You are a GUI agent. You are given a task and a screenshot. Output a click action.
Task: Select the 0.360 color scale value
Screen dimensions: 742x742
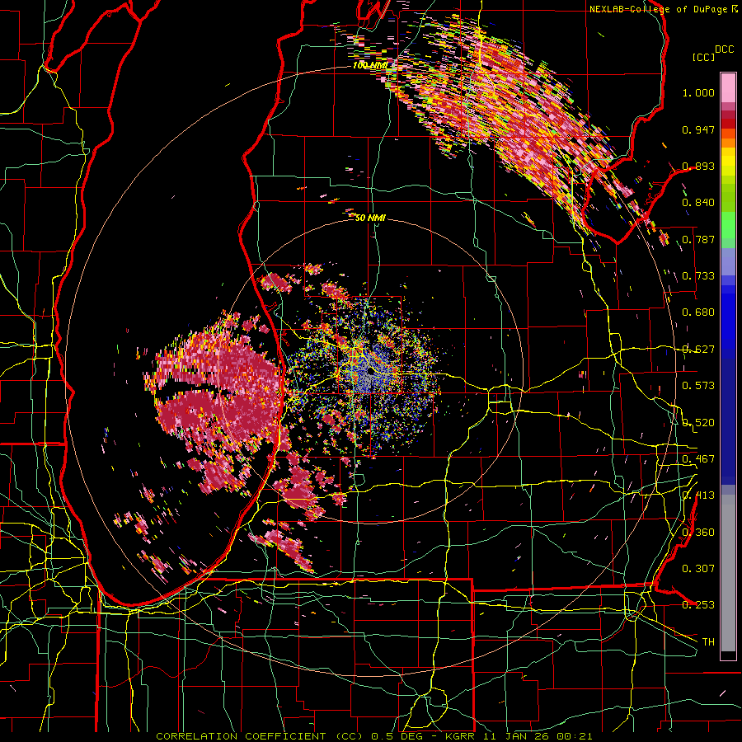[698, 533]
